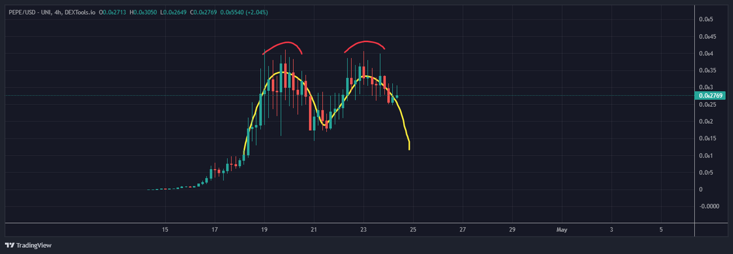Click date 19 on the time axis
The width and height of the screenshot is (733, 254).
pos(264,230)
